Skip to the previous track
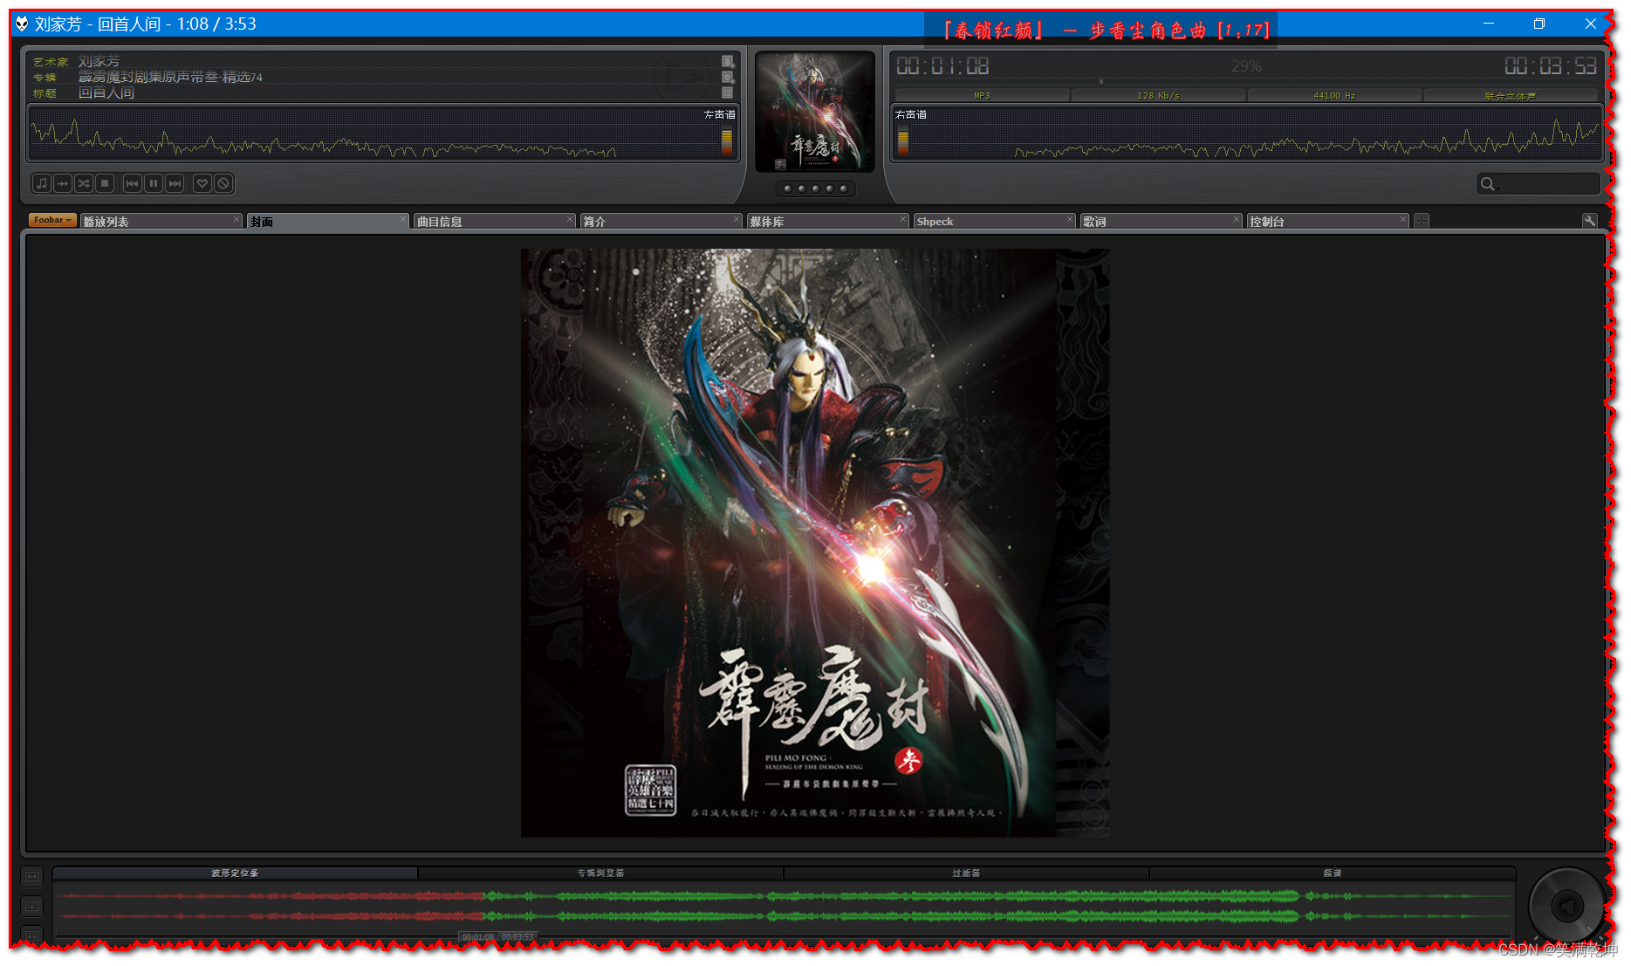 (x=132, y=183)
